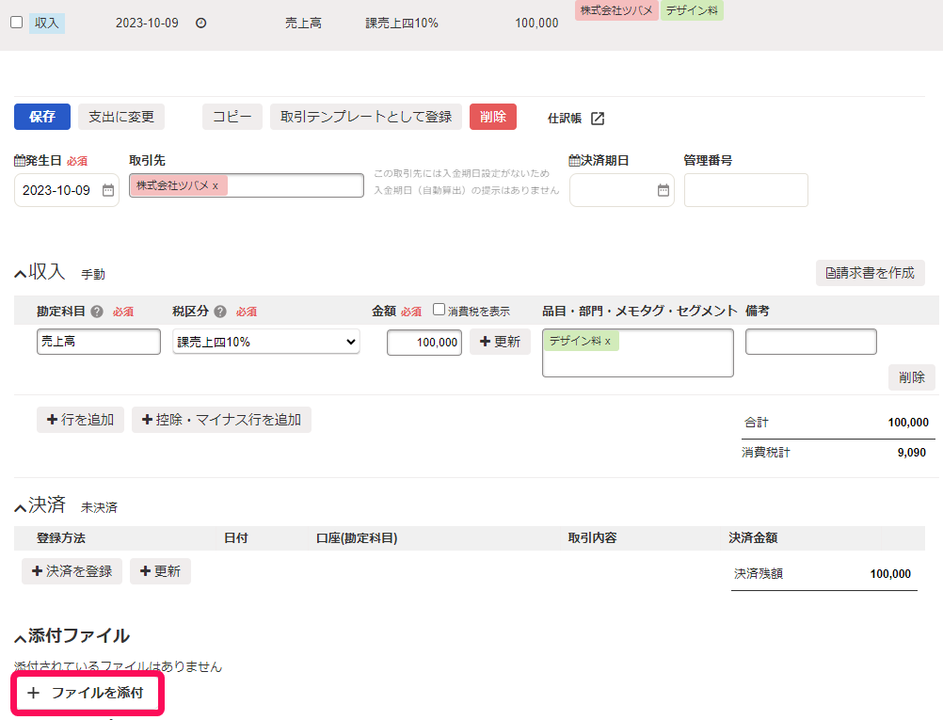Click the red 削除 button

coord(493,117)
